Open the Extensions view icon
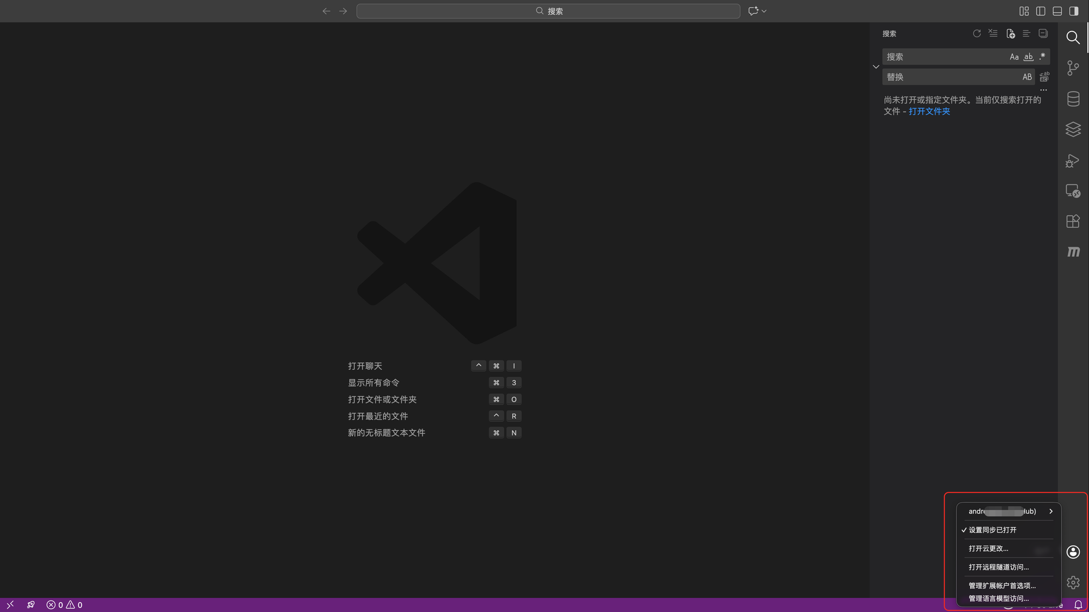This screenshot has width=1089, height=612. coord(1073,221)
